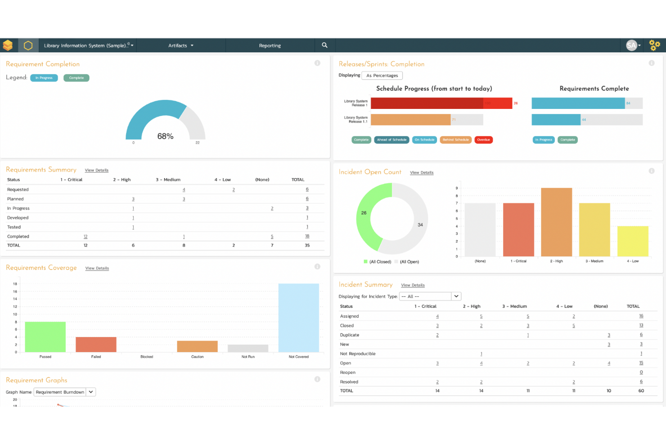
Task: Open In Progress row total 3 link
Action: click(x=307, y=208)
